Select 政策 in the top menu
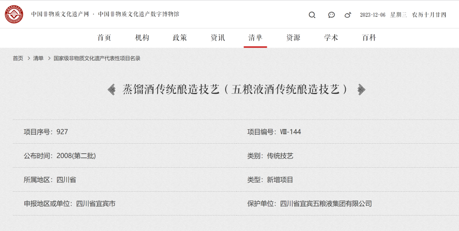This screenshot has height=231, width=459. pyautogui.click(x=180, y=38)
